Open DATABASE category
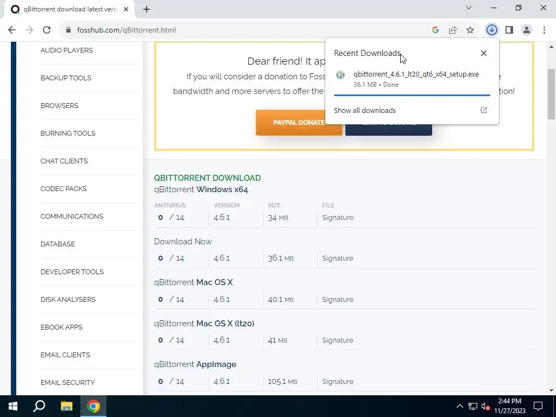Screen dimensions: 556x417 tap(58, 244)
